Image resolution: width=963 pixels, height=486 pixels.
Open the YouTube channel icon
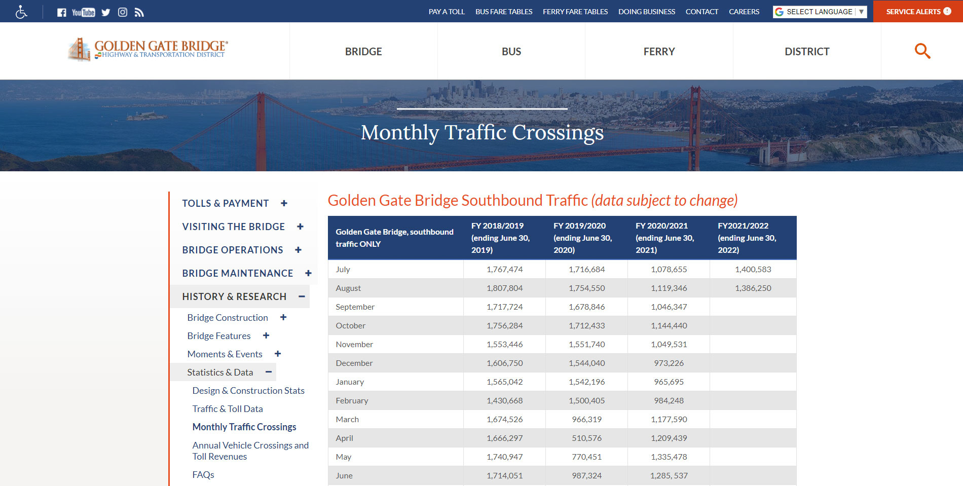83,12
